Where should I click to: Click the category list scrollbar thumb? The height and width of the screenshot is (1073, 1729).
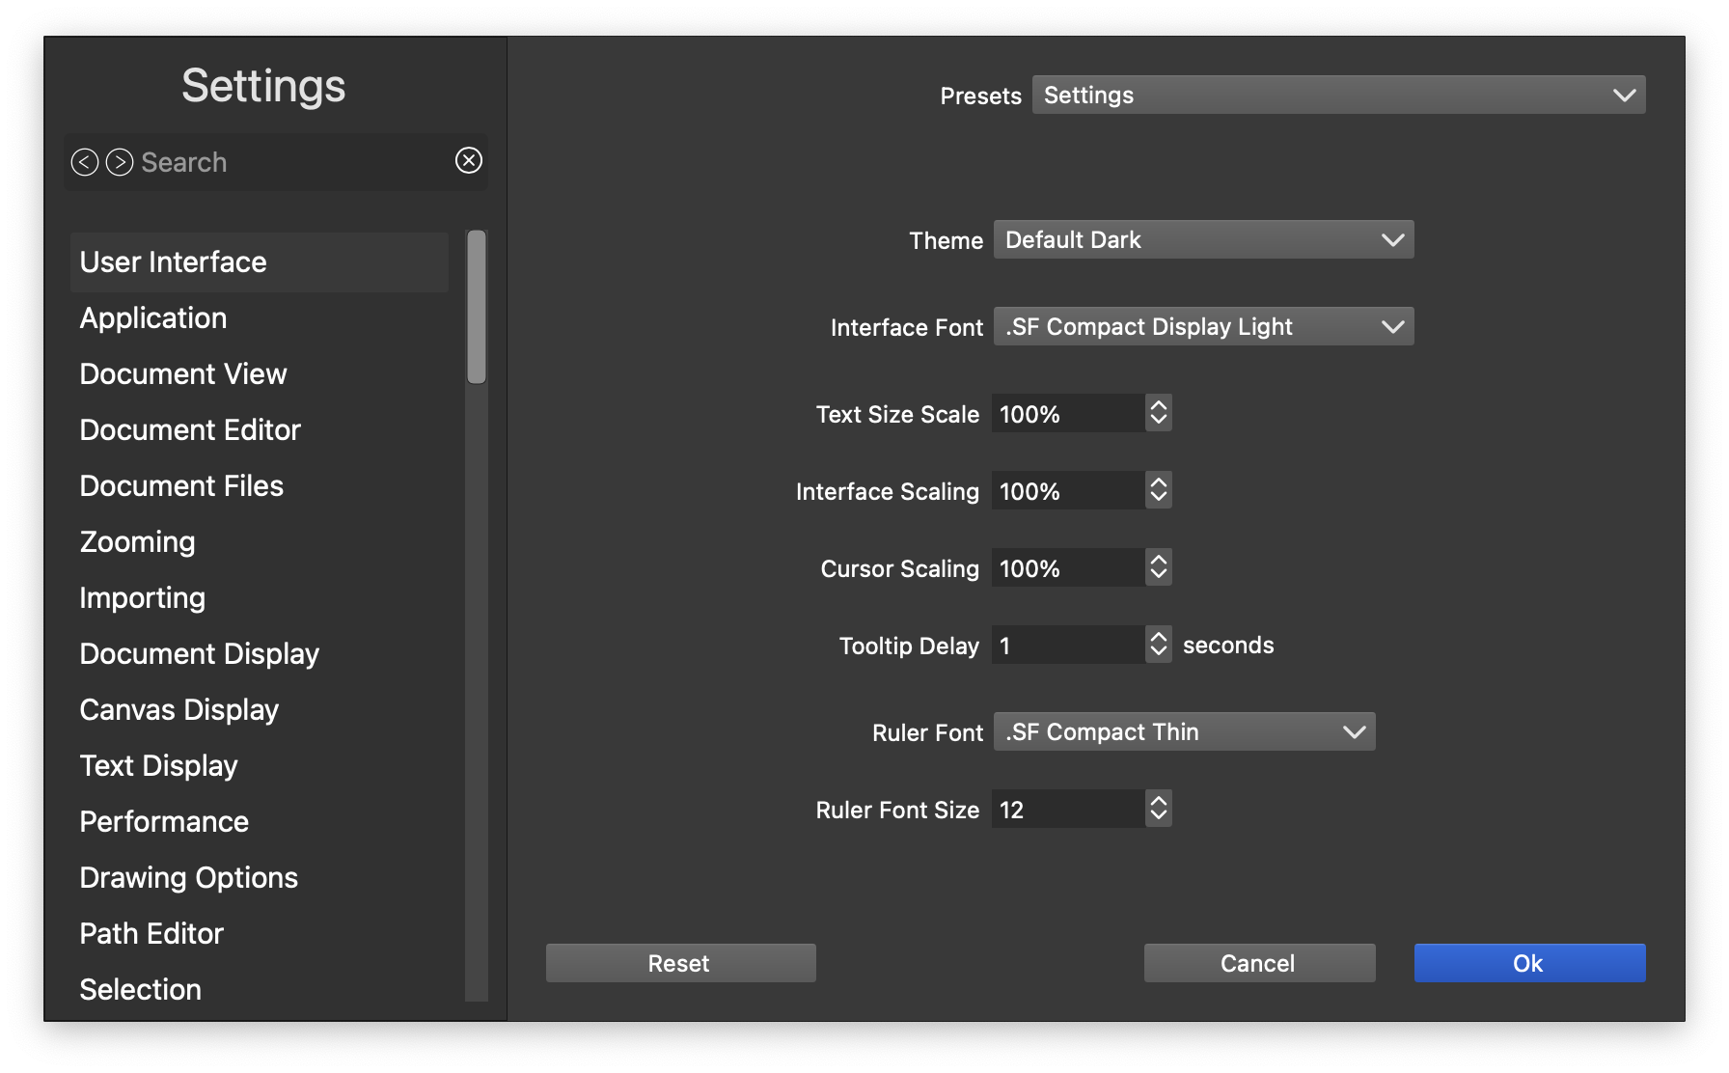[x=477, y=307]
